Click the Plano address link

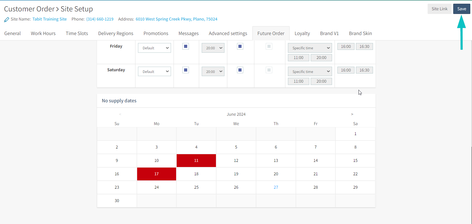(x=176, y=19)
